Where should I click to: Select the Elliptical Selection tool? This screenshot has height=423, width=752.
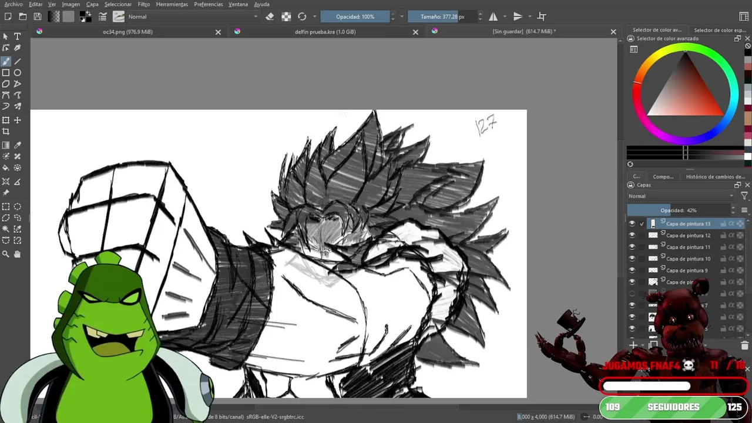(18, 207)
